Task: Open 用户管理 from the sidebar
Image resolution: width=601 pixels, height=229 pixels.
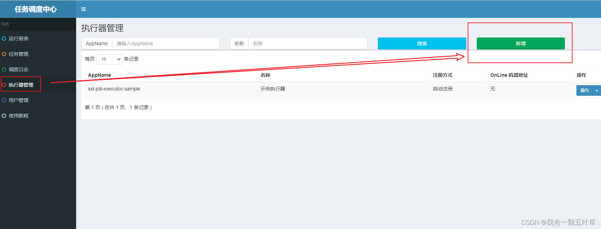Action: [38, 100]
